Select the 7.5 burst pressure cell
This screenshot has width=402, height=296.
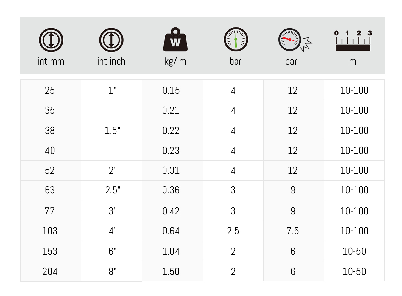point(293,231)
